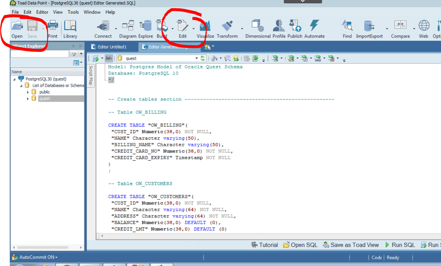Click the Tutorial button
The width and height of the screenshot is (441, 266).
(x=265, y=245)
